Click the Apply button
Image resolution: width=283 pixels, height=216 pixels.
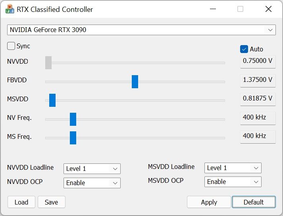click(209, 202)
